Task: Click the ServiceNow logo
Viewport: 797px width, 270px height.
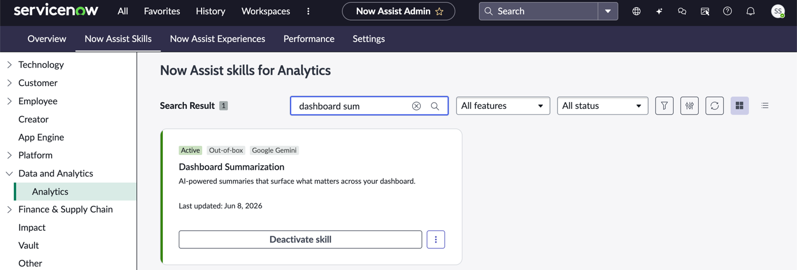Action: [56, 10]
